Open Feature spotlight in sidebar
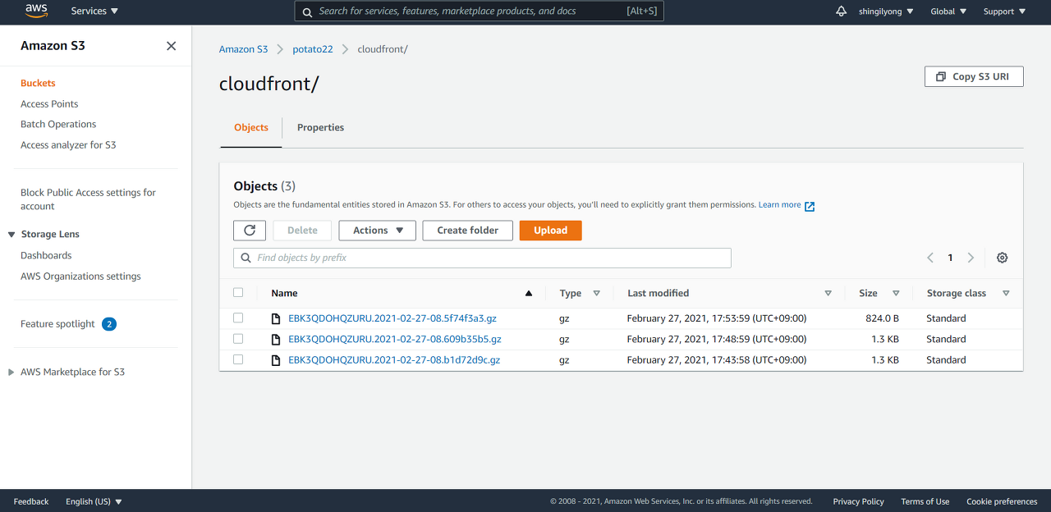Image resolution: width=1051 pixels, height=512 pixels. click(57, 324)
